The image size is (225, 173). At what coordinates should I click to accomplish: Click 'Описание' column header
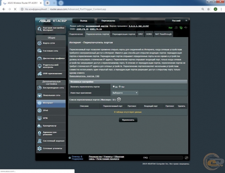84,106
